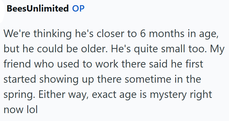
Task: Open the BeesUnlimited user profile
Action: (38, 9)
